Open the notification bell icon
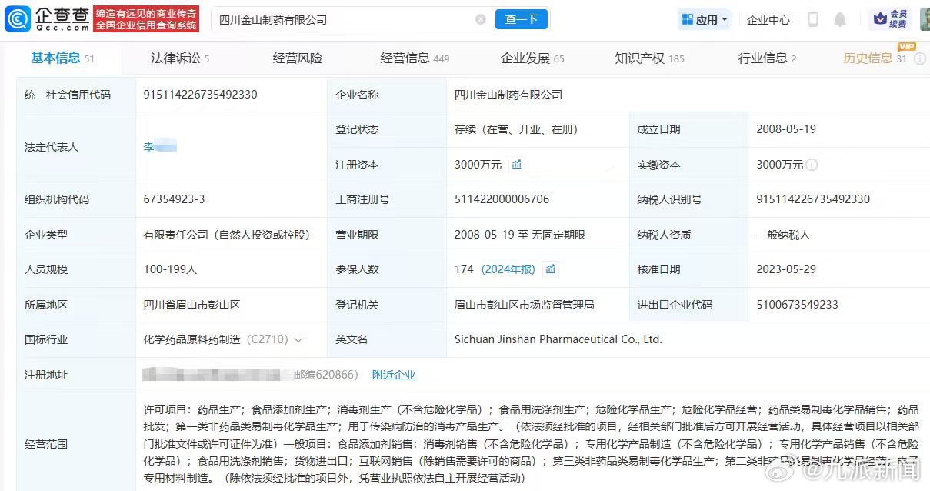Image resolution: width=930 pixels, height=491 pixels. tap(840, 19)
